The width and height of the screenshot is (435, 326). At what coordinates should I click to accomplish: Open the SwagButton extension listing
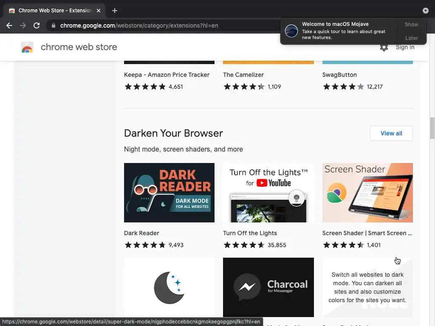click(x=339, y=75)
